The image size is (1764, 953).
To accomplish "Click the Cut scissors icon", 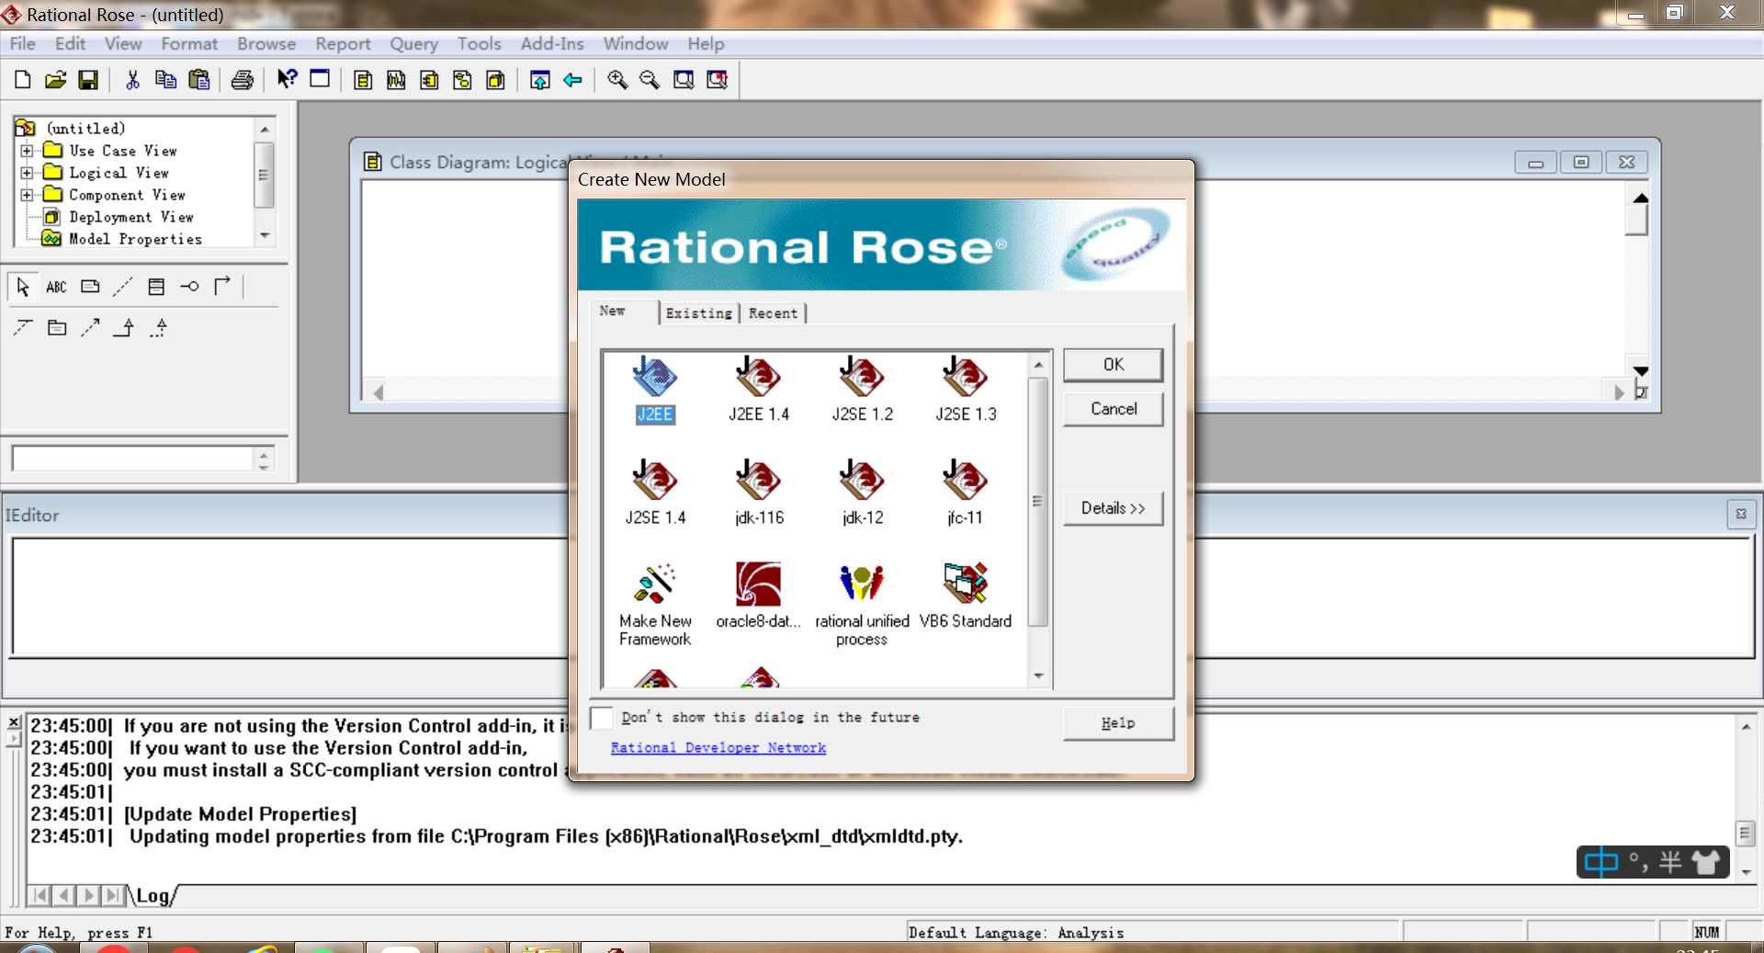I will pyautogui.click(x=132, y=80).
